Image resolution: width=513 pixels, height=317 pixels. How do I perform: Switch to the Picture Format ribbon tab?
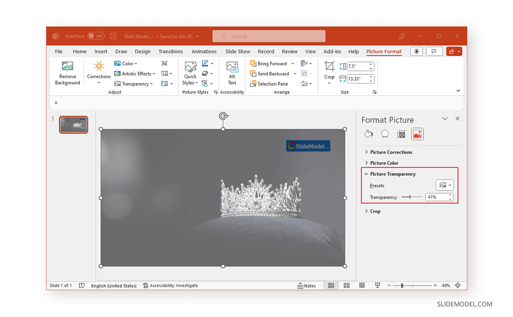[x=383, y=51]
